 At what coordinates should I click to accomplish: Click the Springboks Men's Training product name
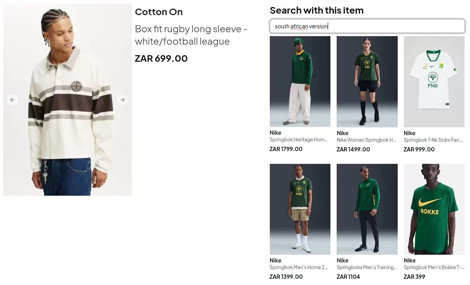point(366,267)
